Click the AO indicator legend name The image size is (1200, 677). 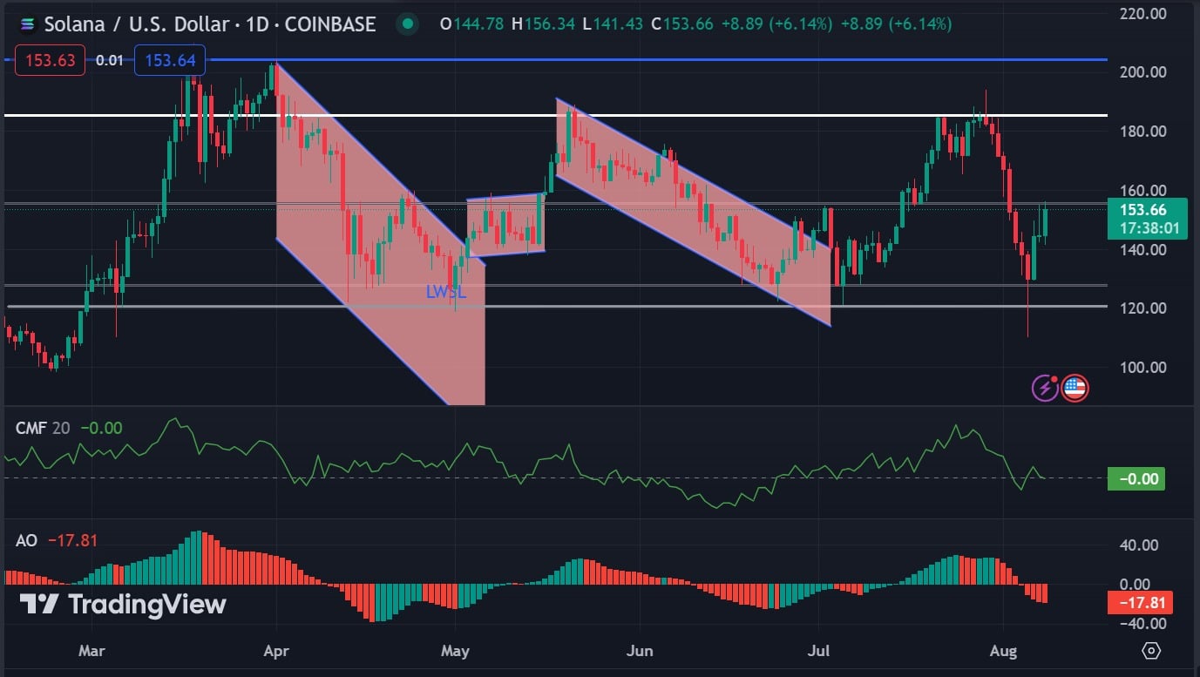tap(26, 540)
